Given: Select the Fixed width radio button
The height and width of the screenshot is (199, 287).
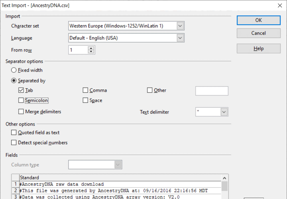Looking at the screenshot, I should pos(14,70).
